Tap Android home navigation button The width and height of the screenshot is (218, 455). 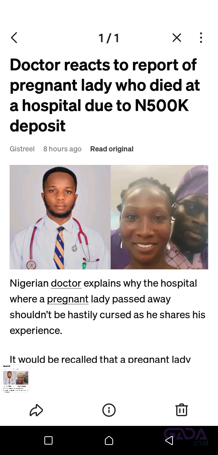point(109,440)
